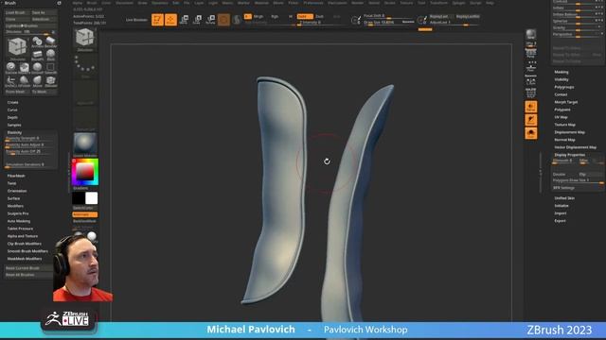
Task: Click Reset Current Brush
Action: [28, 268]
